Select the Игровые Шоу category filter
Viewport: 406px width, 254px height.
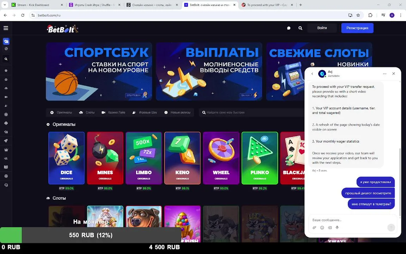145,113
